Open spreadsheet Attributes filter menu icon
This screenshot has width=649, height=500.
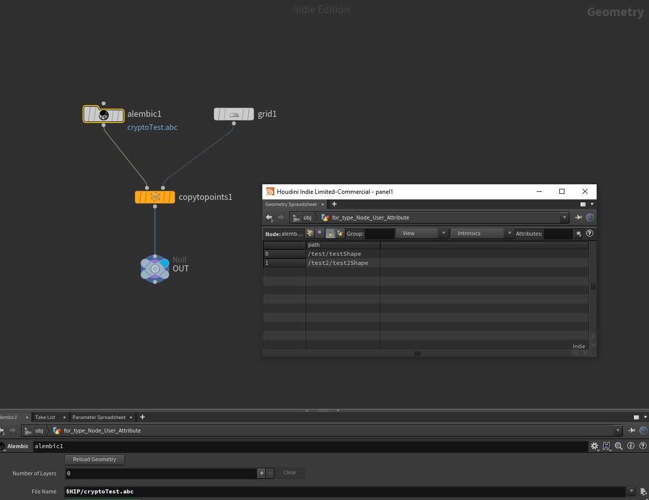tap(579, 234)
